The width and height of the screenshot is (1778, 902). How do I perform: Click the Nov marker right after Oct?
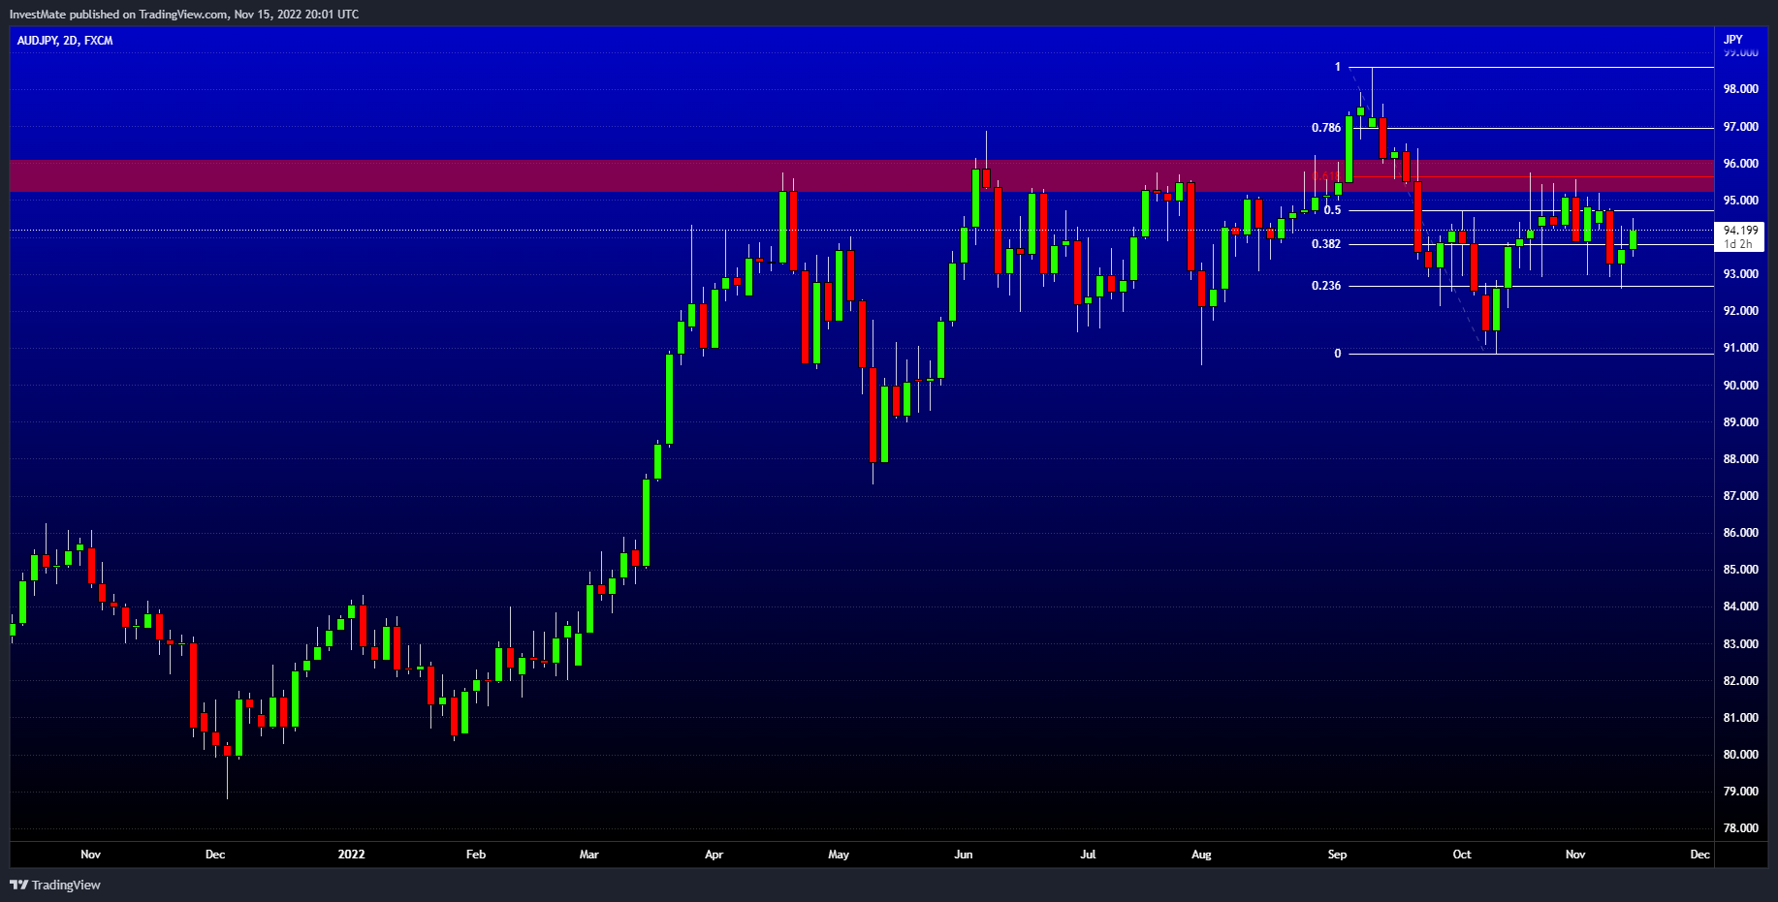(x=1575, y=855)
